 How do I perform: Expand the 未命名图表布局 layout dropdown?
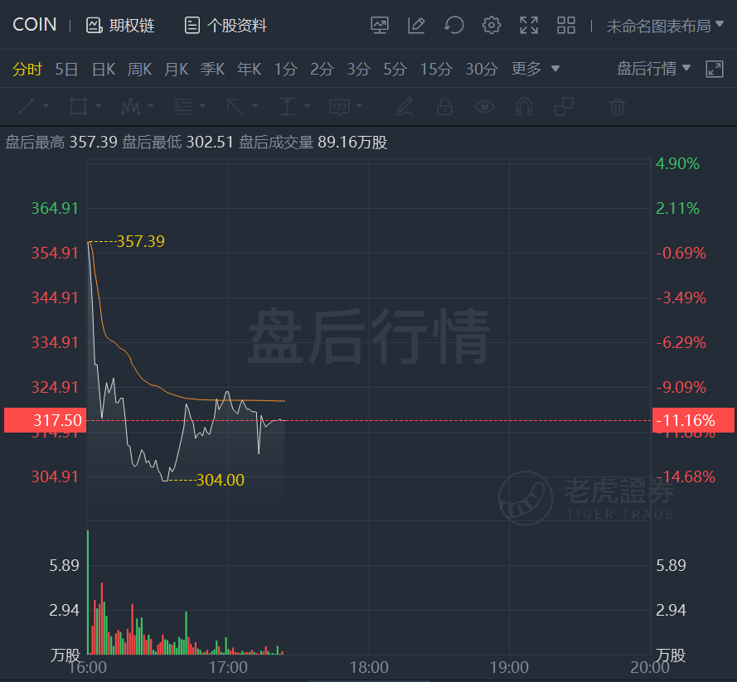click(665, 26)
